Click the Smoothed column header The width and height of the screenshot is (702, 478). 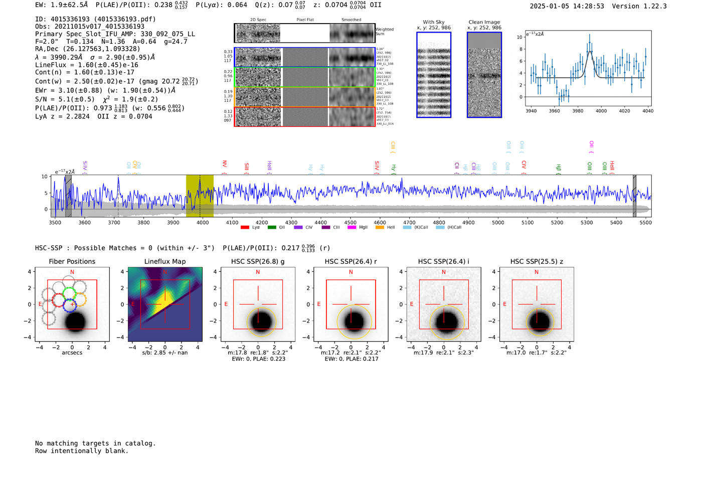(352, 20)
